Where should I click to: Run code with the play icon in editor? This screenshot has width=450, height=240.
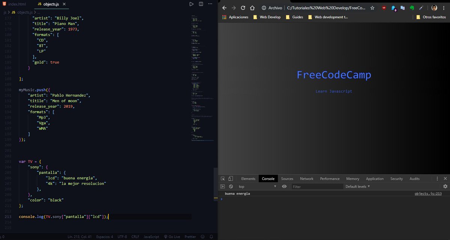(x=191, y=4)
